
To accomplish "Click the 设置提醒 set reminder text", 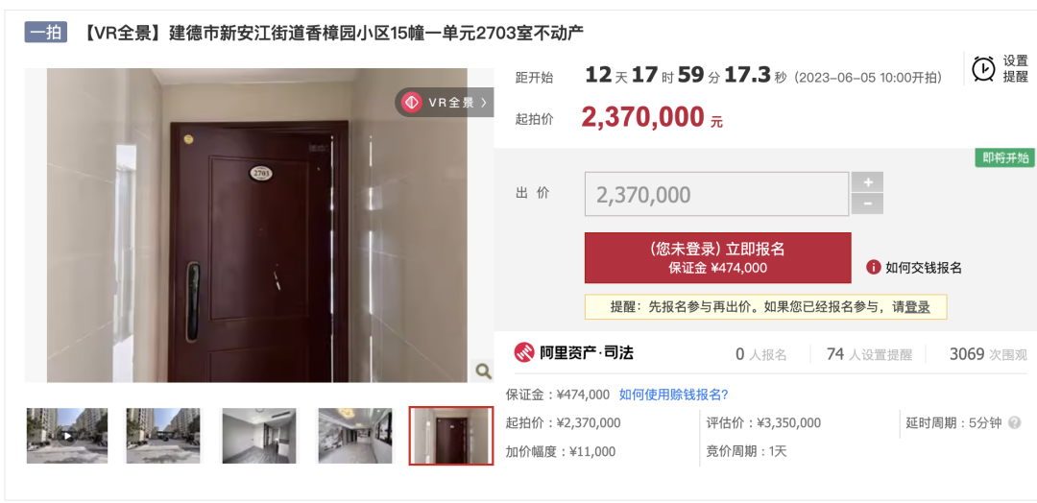I will (1015, 69).
